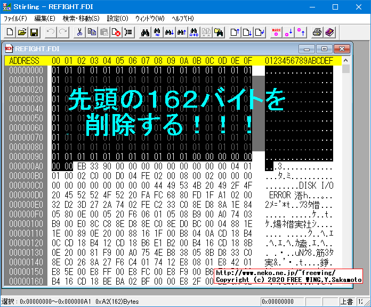
Task: Click the 0x00000000 address field in status bar
Action: pyautogui.click(x=282, y=302)
